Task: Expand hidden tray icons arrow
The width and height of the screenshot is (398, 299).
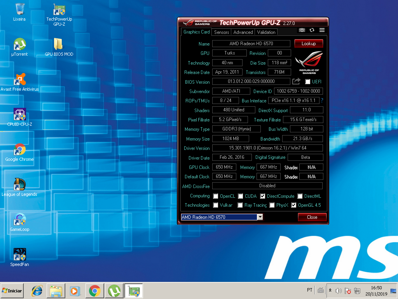Action: point(330,290)
